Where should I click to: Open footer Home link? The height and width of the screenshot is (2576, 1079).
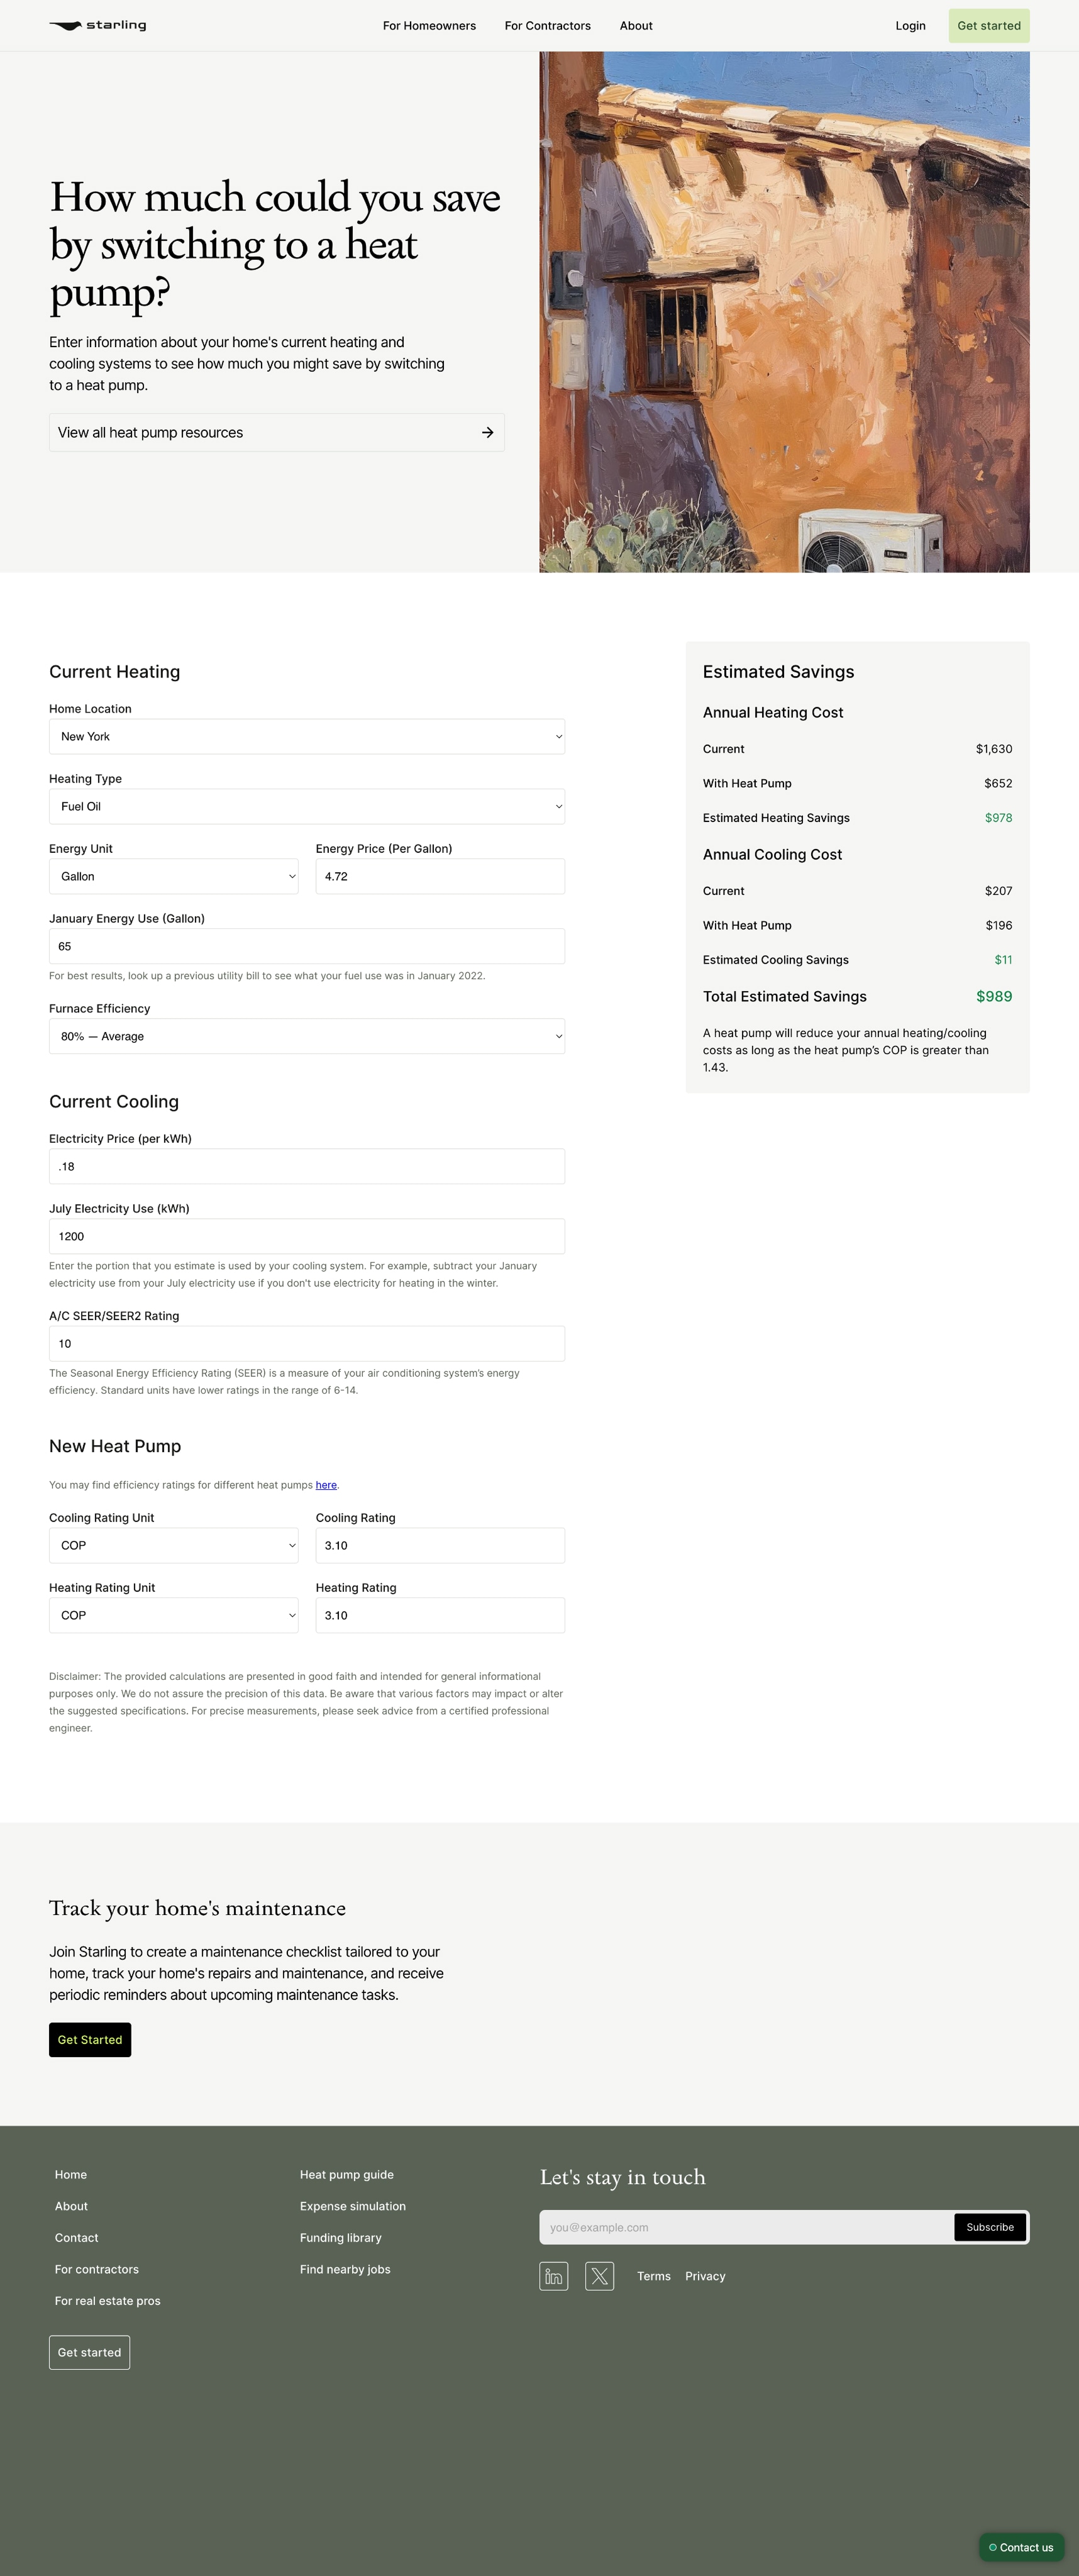click(71, 2174)
